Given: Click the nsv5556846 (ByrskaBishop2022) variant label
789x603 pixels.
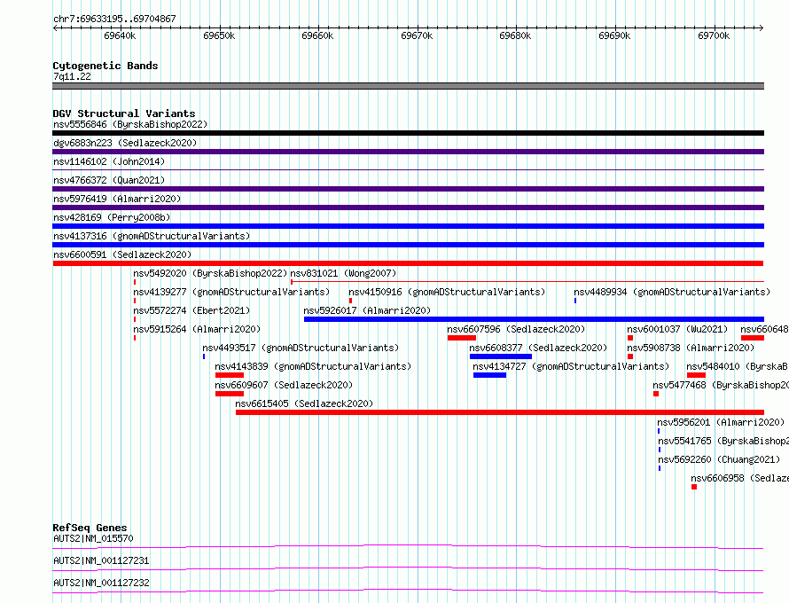Looking at the screenshot, I should point(130,124).
